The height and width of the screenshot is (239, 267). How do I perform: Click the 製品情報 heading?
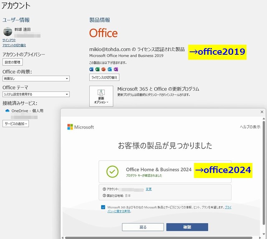coord(100,20)
